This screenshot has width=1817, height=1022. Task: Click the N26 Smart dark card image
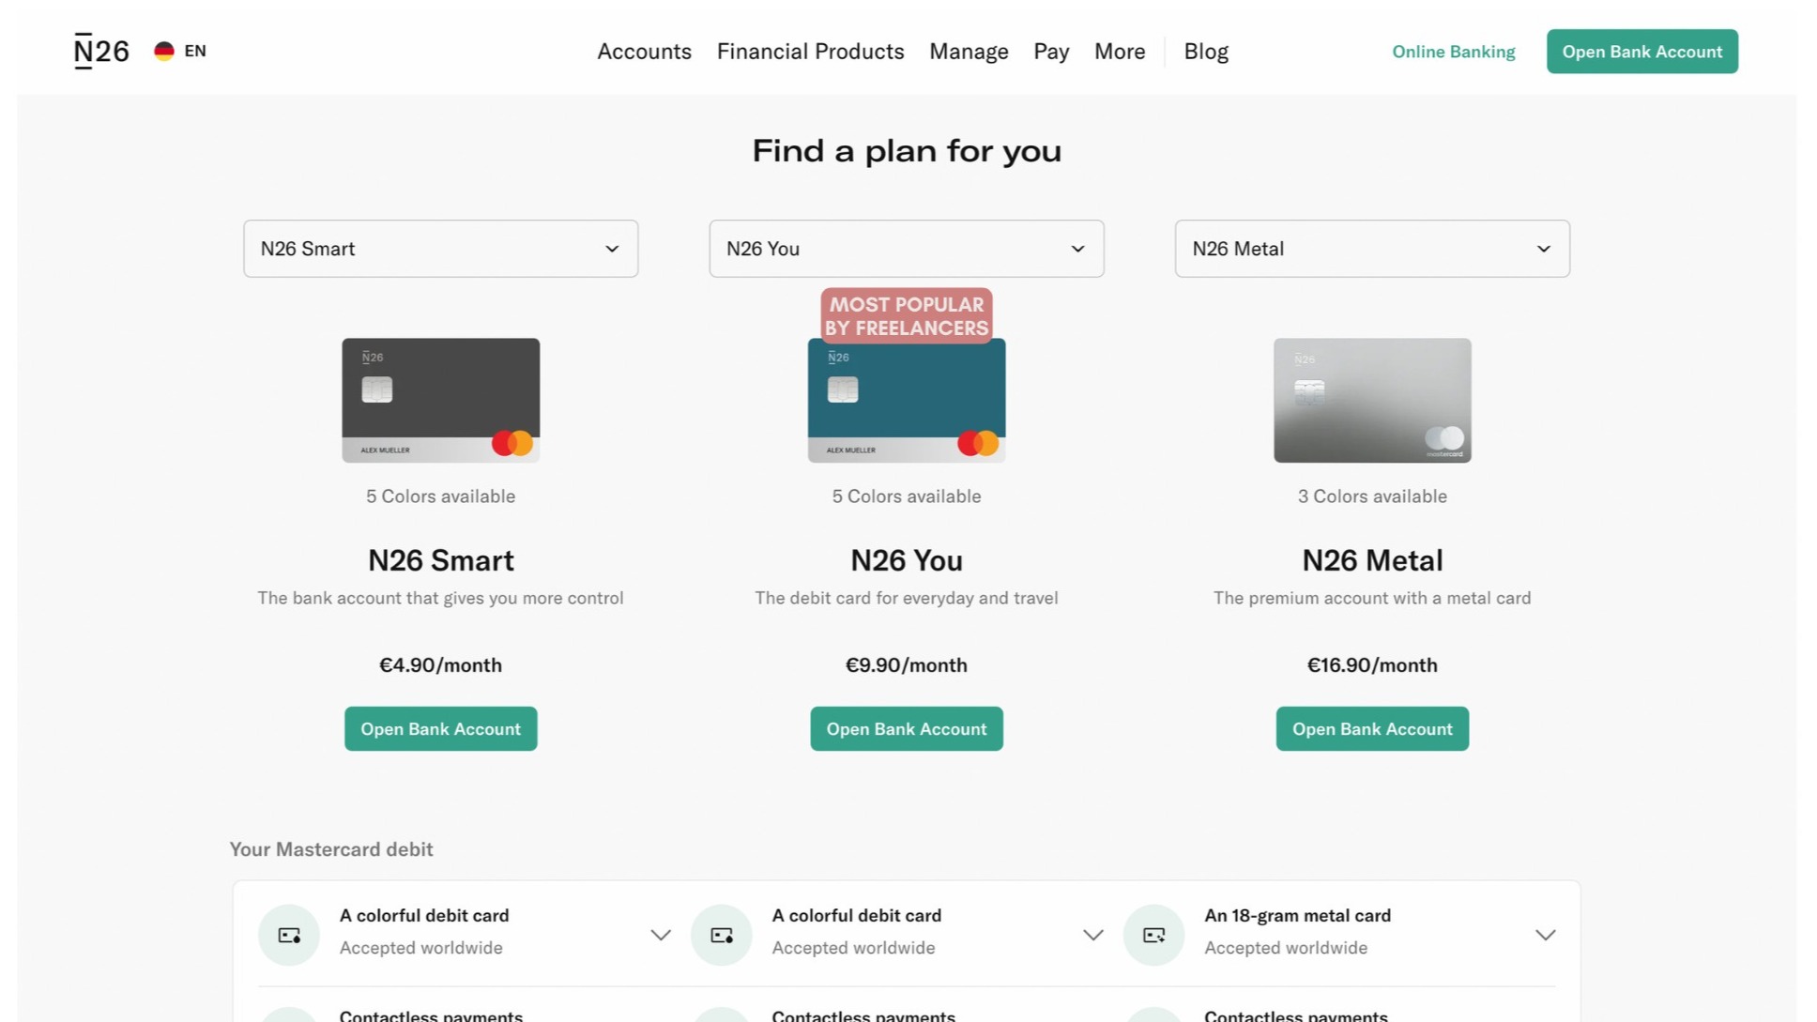[440, 400]
